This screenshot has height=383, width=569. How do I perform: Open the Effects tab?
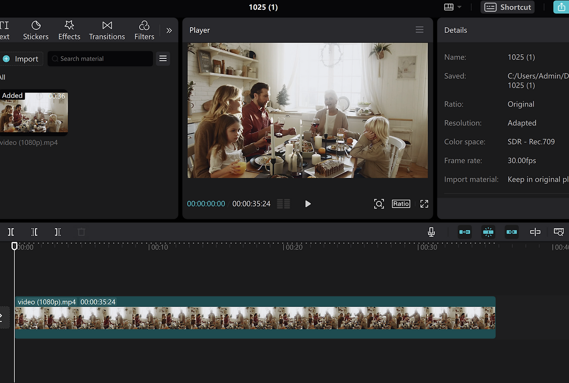pos(69,30)
